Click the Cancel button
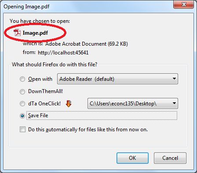This screenshot has height=173, width=197. pyautogui.click(x=170, y=158)
